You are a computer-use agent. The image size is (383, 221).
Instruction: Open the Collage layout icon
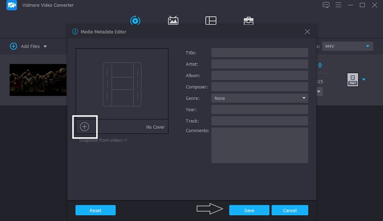[211, 21]
